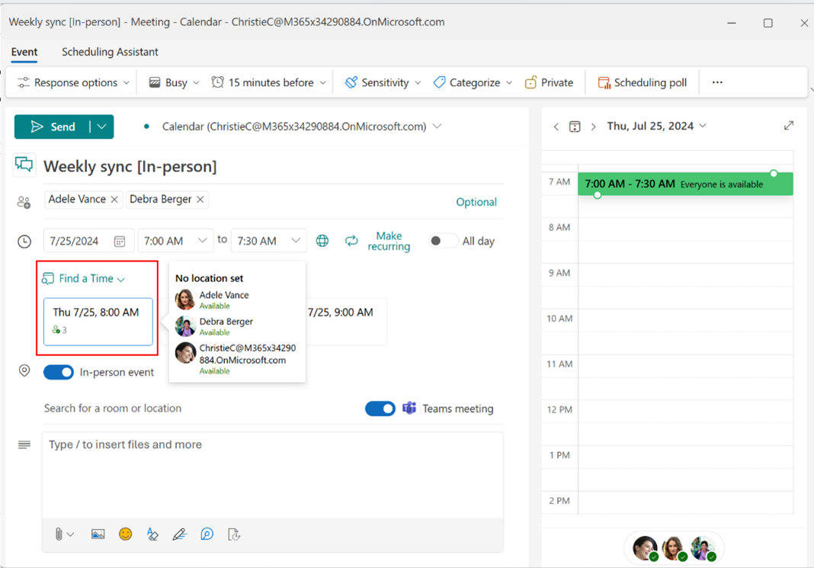The image size is (814, 568).
Task: Disable the In-person event toggle
Action: (x=59, y=372)
